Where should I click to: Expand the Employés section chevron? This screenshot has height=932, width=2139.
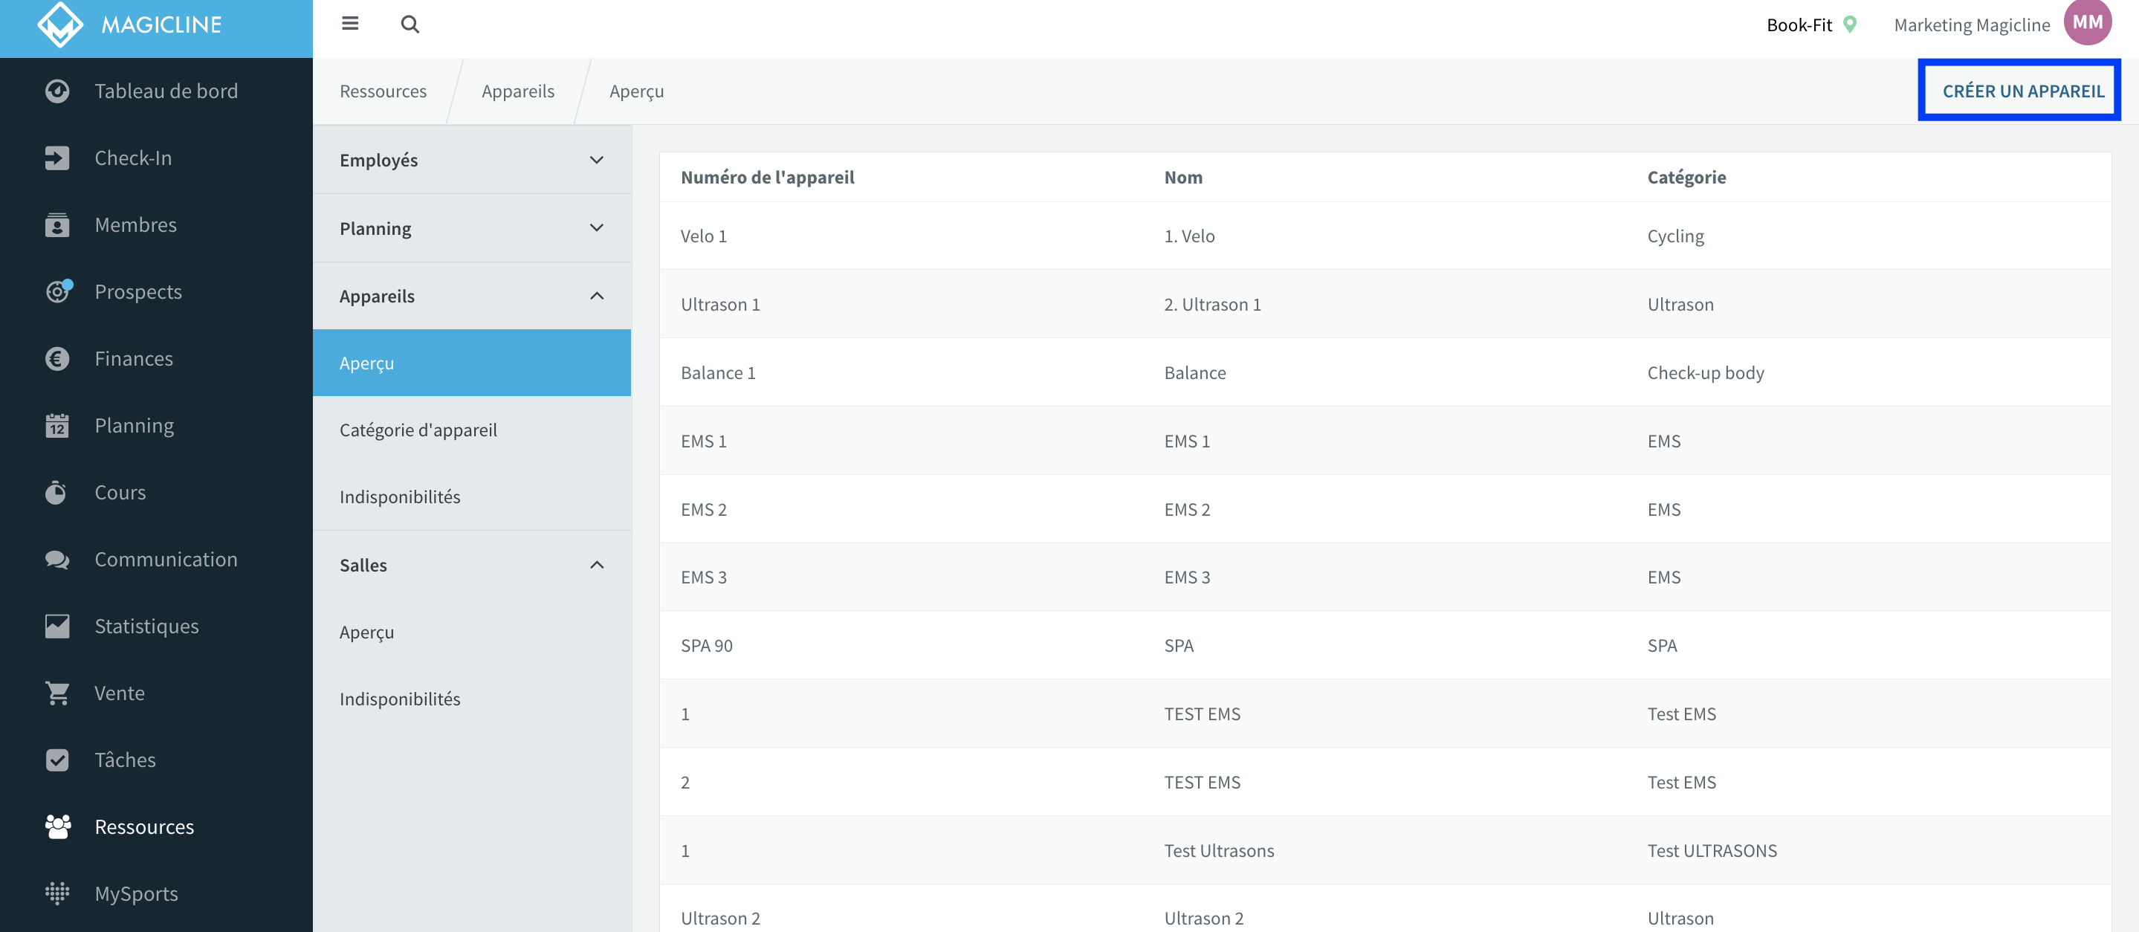[x=596, y=160]
